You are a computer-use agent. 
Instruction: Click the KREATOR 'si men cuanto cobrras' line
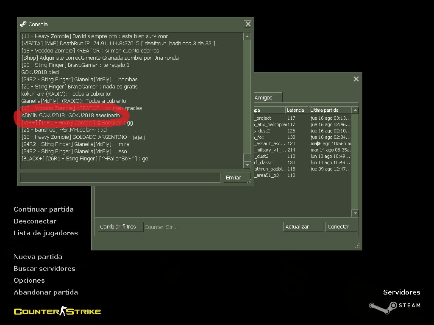pyautogui.click(x=90, y=51)
